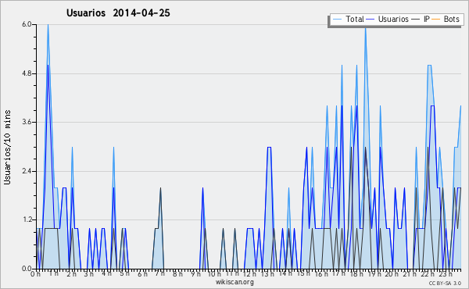The image size is (469, 289).
Task: Click the Usuarios legend entry
Action: [388, 19]
